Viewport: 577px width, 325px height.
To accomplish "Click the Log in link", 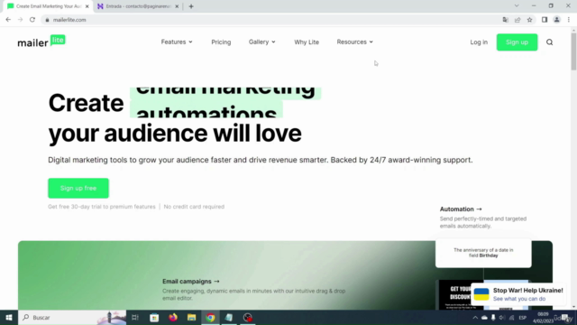I will (x=479, y=42).
